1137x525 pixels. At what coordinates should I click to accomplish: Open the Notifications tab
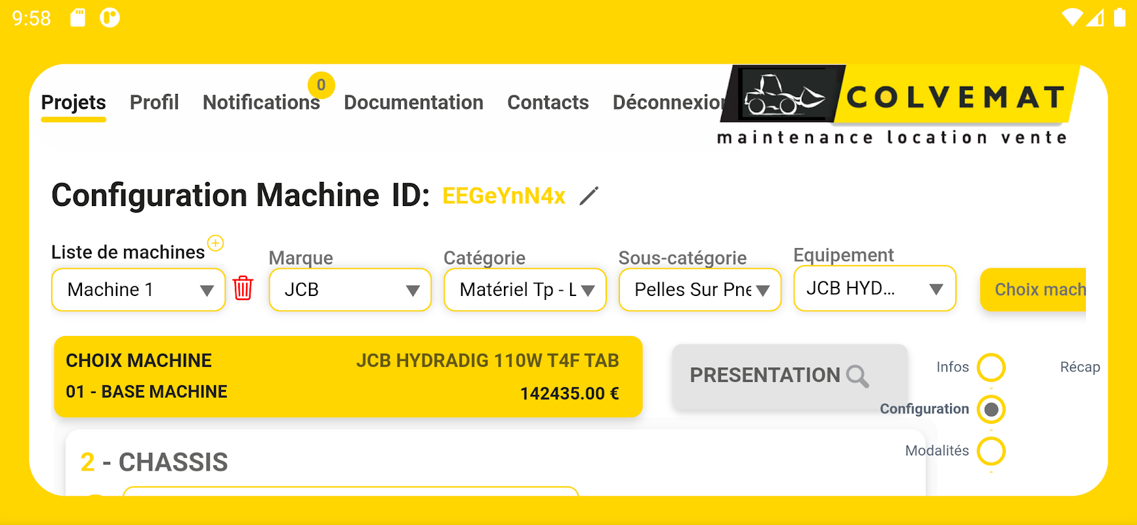coord(261,102)
